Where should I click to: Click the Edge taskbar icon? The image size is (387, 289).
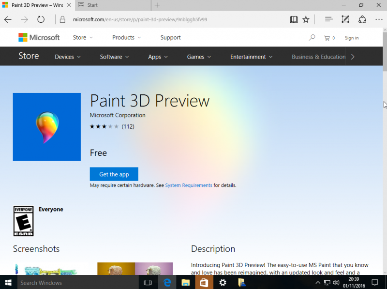(x=167, y=282)
